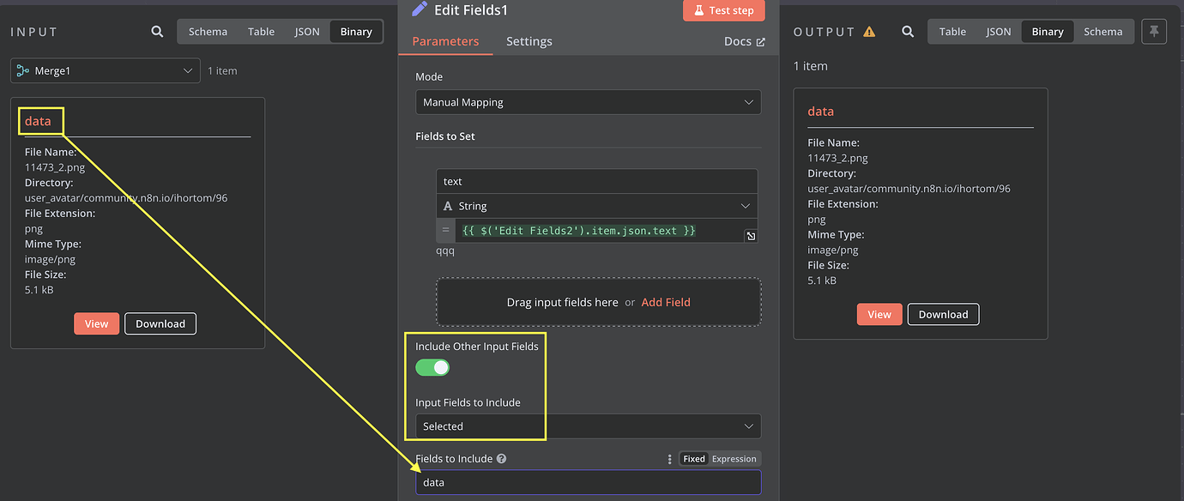Click the Docs external link icon
The height and width of the screenshot is (501, 1184).
click(x=760, y=40)
